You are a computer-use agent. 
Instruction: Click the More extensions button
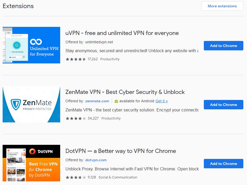tap(222, 6)
